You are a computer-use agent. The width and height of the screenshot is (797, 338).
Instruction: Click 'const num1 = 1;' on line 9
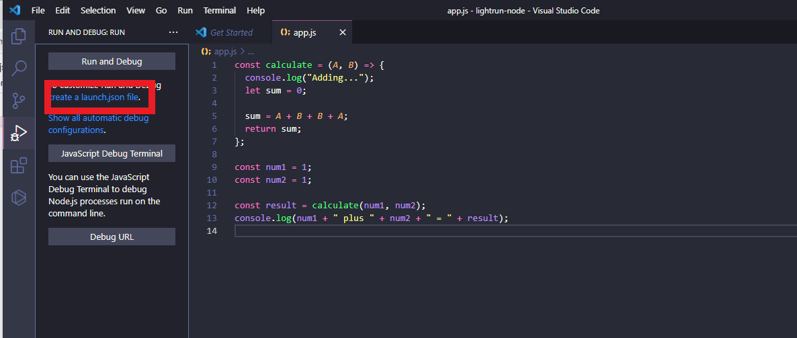coord(273,167)
